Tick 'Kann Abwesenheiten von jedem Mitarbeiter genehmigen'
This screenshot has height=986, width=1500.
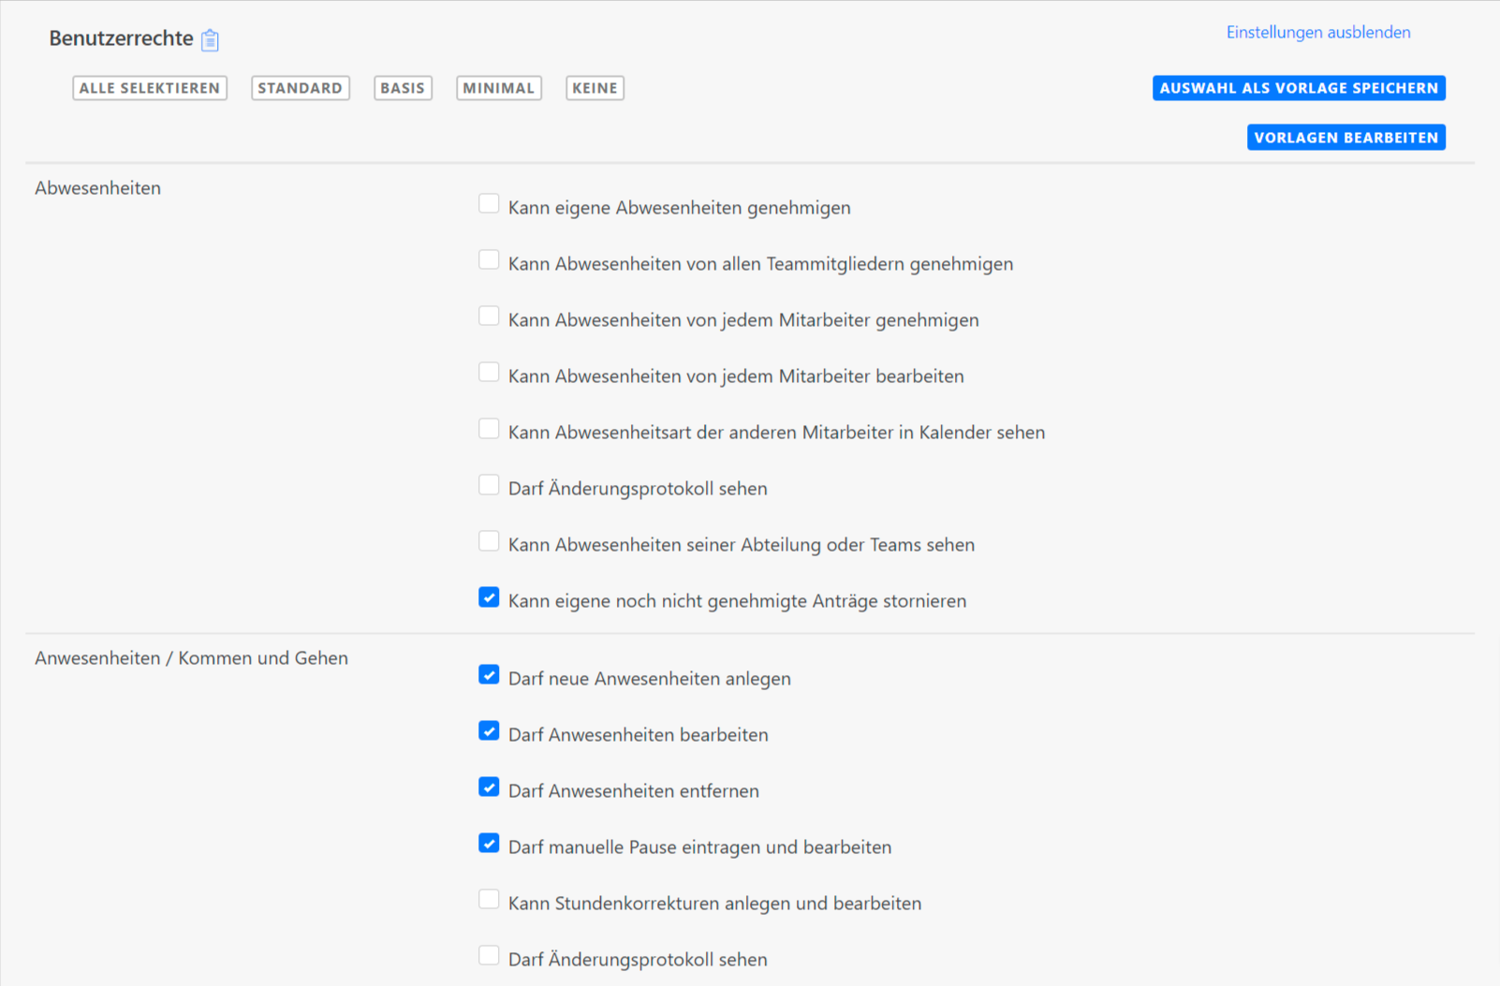(489, 316)
